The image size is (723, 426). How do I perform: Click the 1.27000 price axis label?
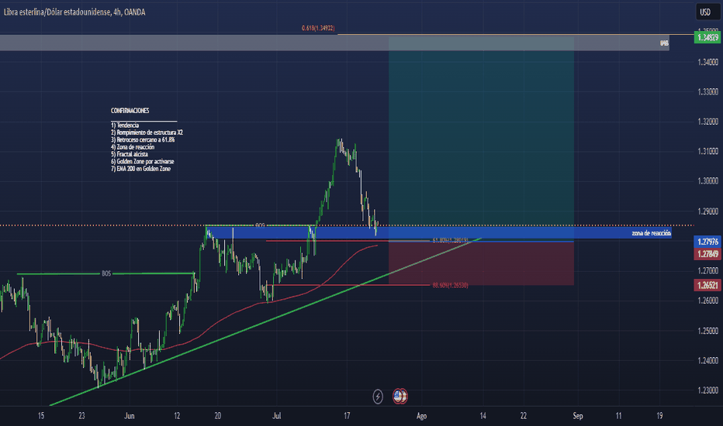point(707,271)
